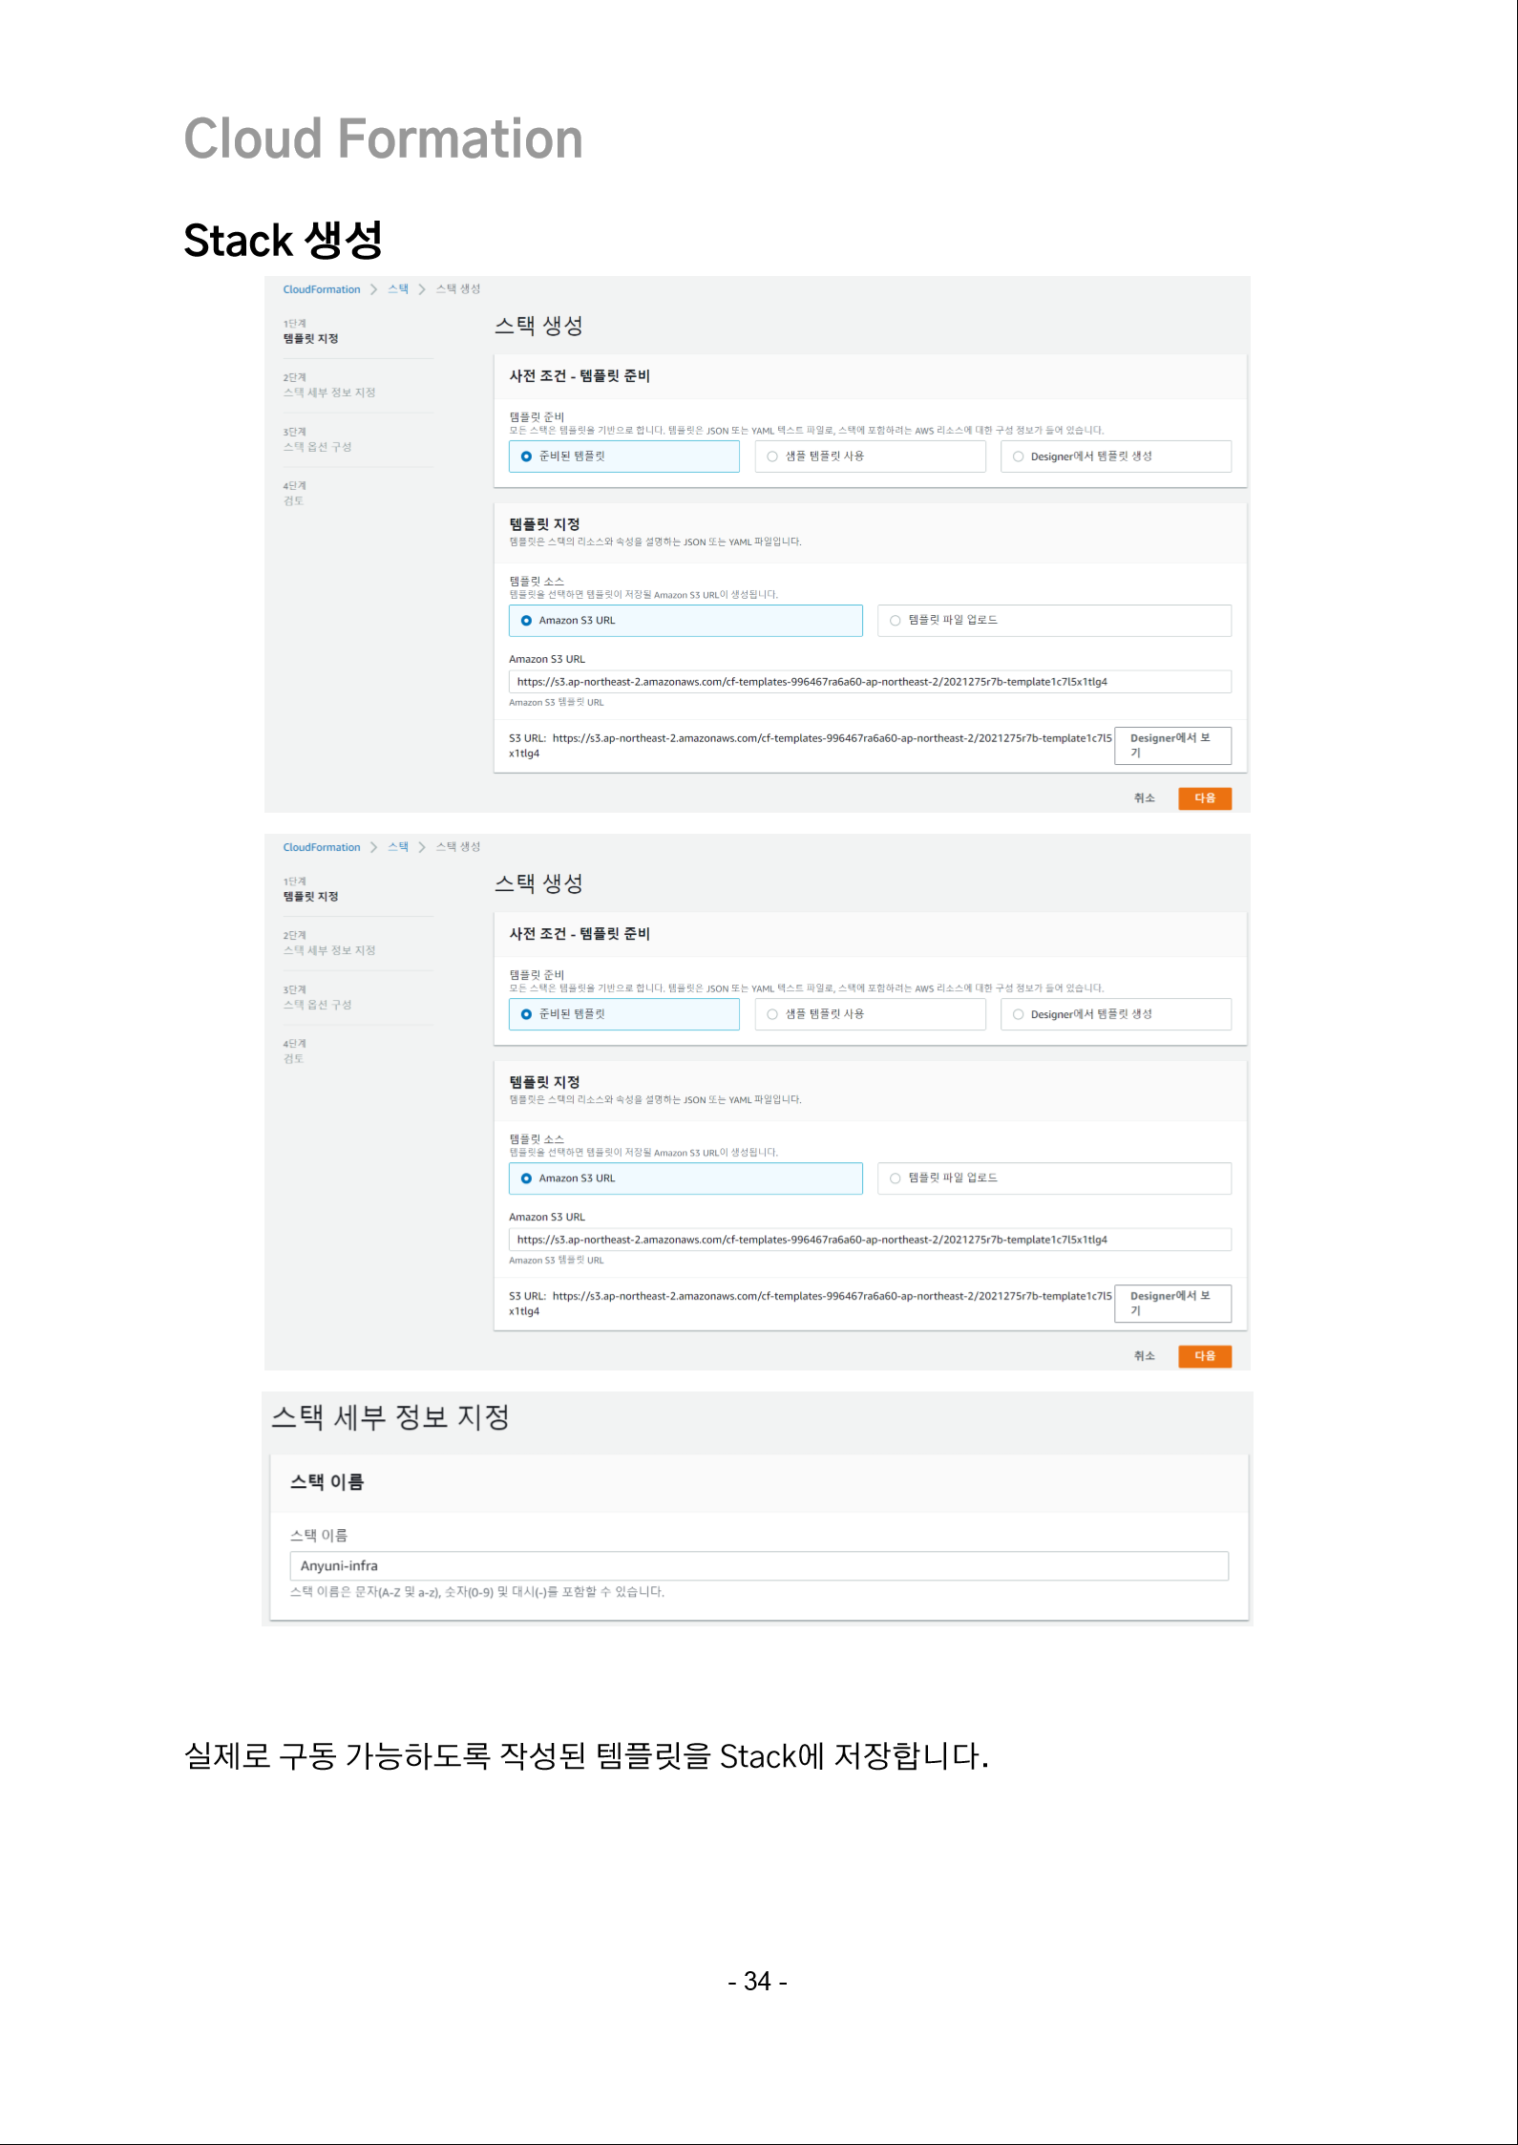Image resolution: width=1518 pixels, height=2145 pixels.
Task: Select 1단계 템플릿 지정 step in lower screenshot
Action: click(x=311, y=889)
